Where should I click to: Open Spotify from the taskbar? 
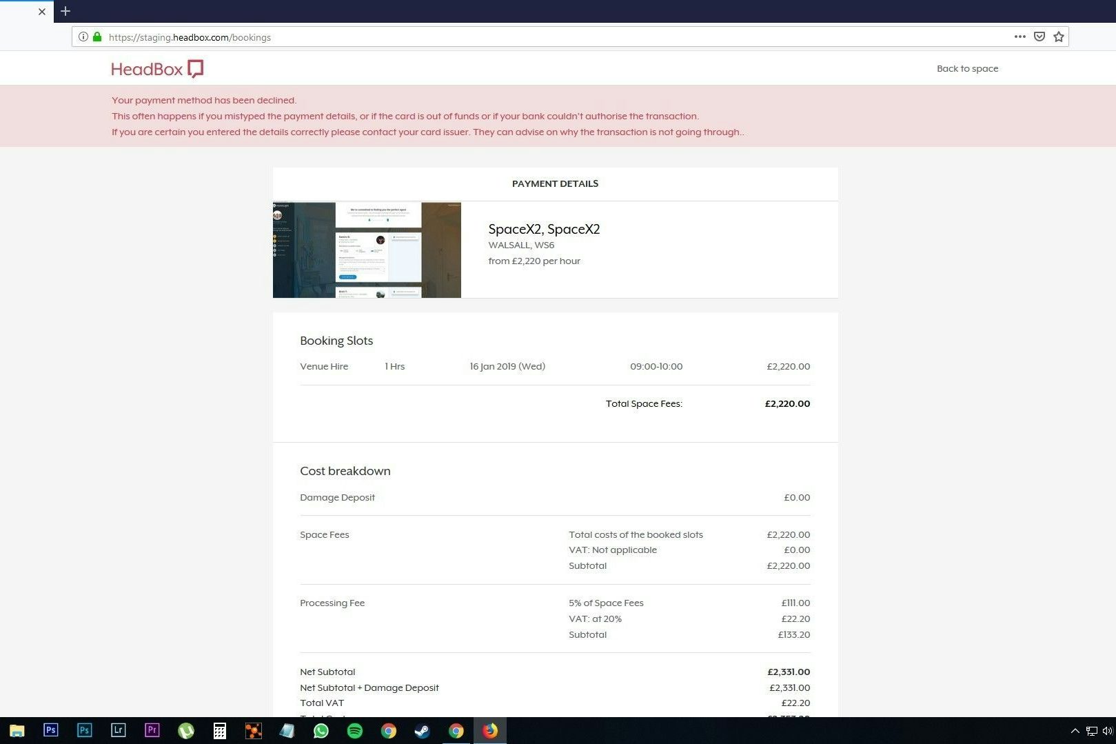tap(355, 730)
